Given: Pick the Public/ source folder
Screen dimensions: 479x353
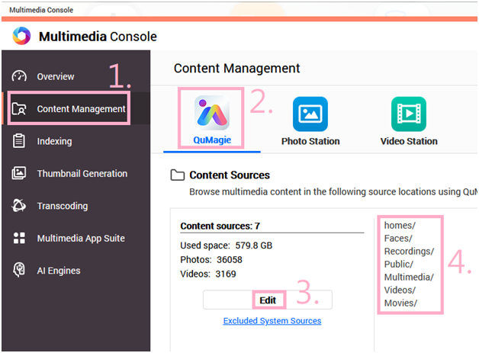Looking at the screenshot, I should coord(399,264).
